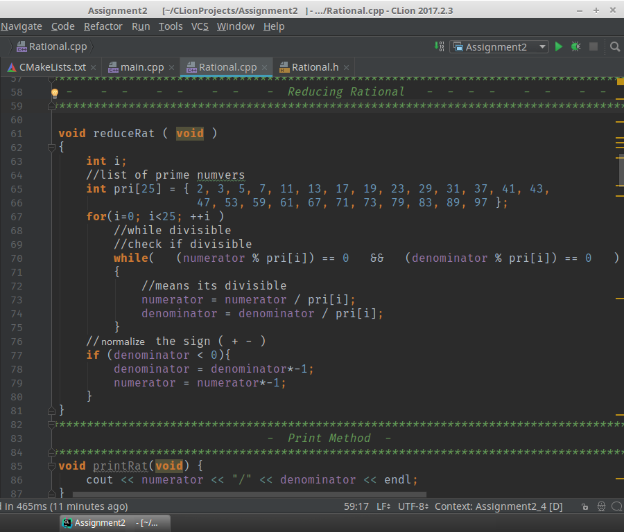Open the Window menu

[236, 26]
